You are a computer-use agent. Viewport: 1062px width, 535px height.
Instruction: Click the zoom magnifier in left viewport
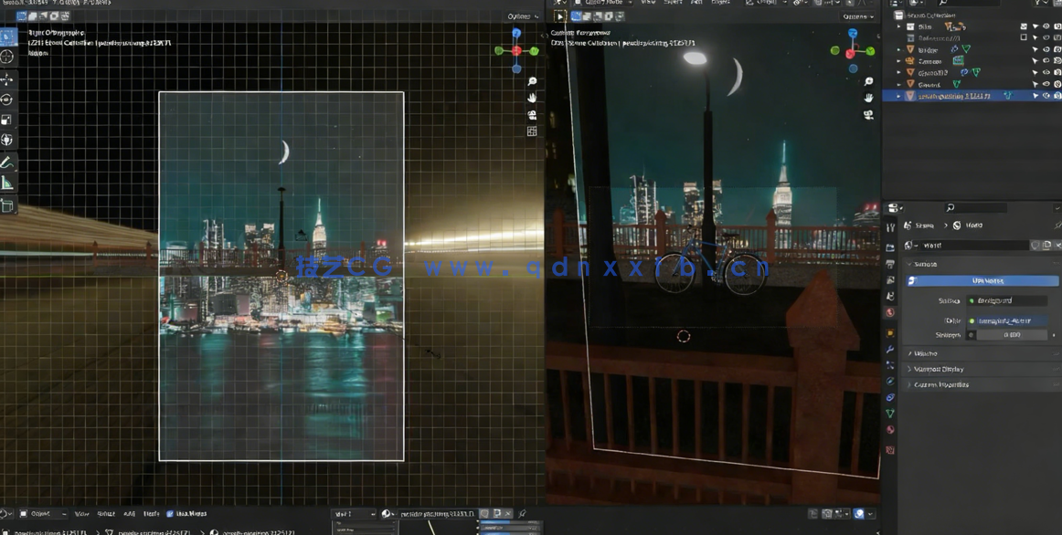532,82
